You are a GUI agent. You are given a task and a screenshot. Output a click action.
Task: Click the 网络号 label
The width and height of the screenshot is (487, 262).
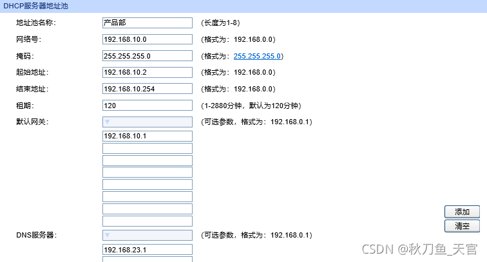pyautogui.click(x=28, y=39)
